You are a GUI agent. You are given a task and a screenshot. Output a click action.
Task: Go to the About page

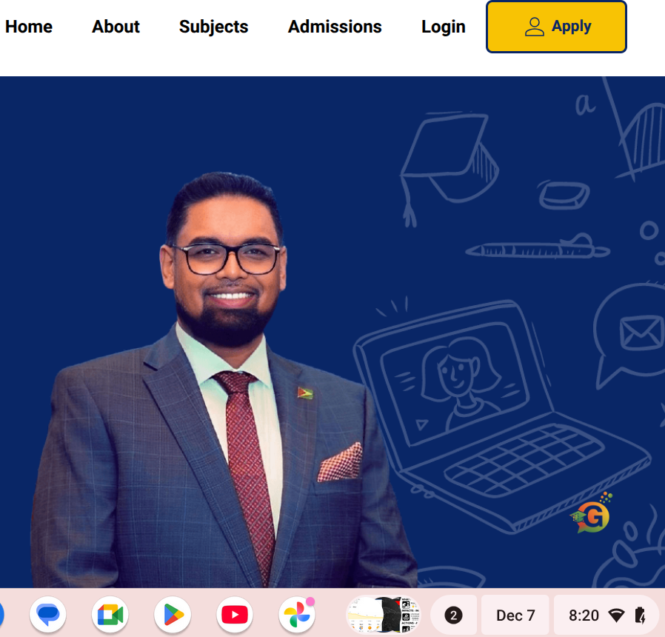[116, 27]
